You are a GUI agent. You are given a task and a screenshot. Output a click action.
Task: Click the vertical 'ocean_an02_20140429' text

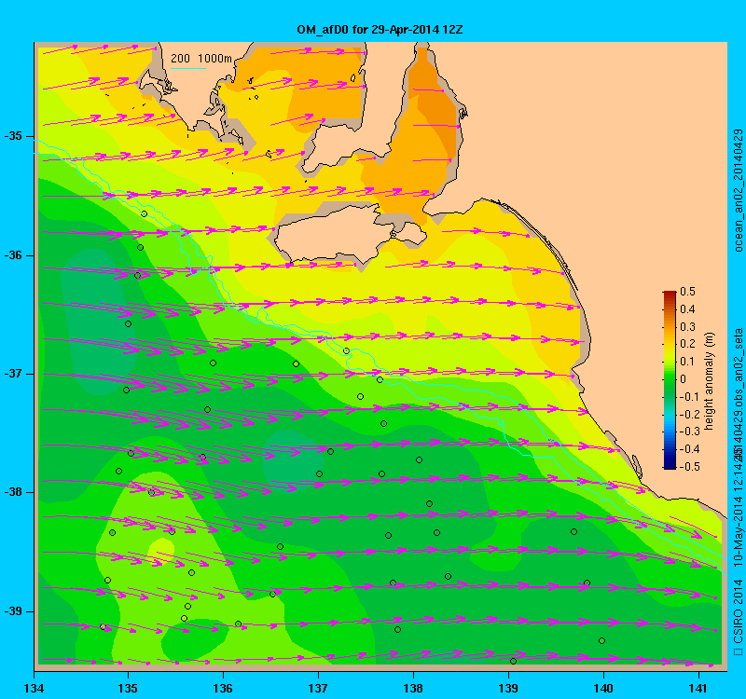click(738, 191)
